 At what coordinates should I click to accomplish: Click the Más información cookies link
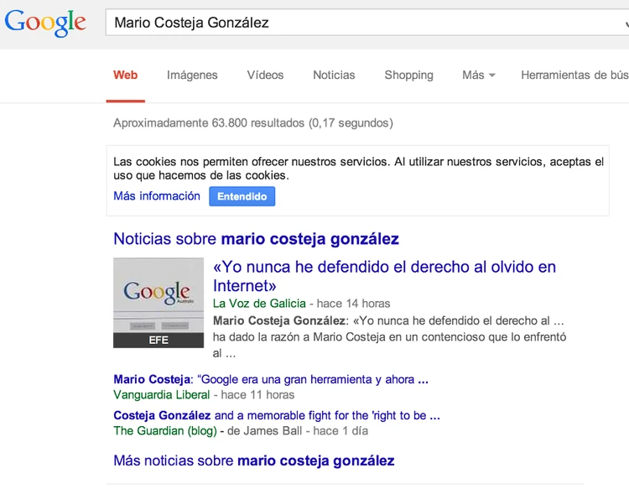pyautogui.click(x=157, y=195)
